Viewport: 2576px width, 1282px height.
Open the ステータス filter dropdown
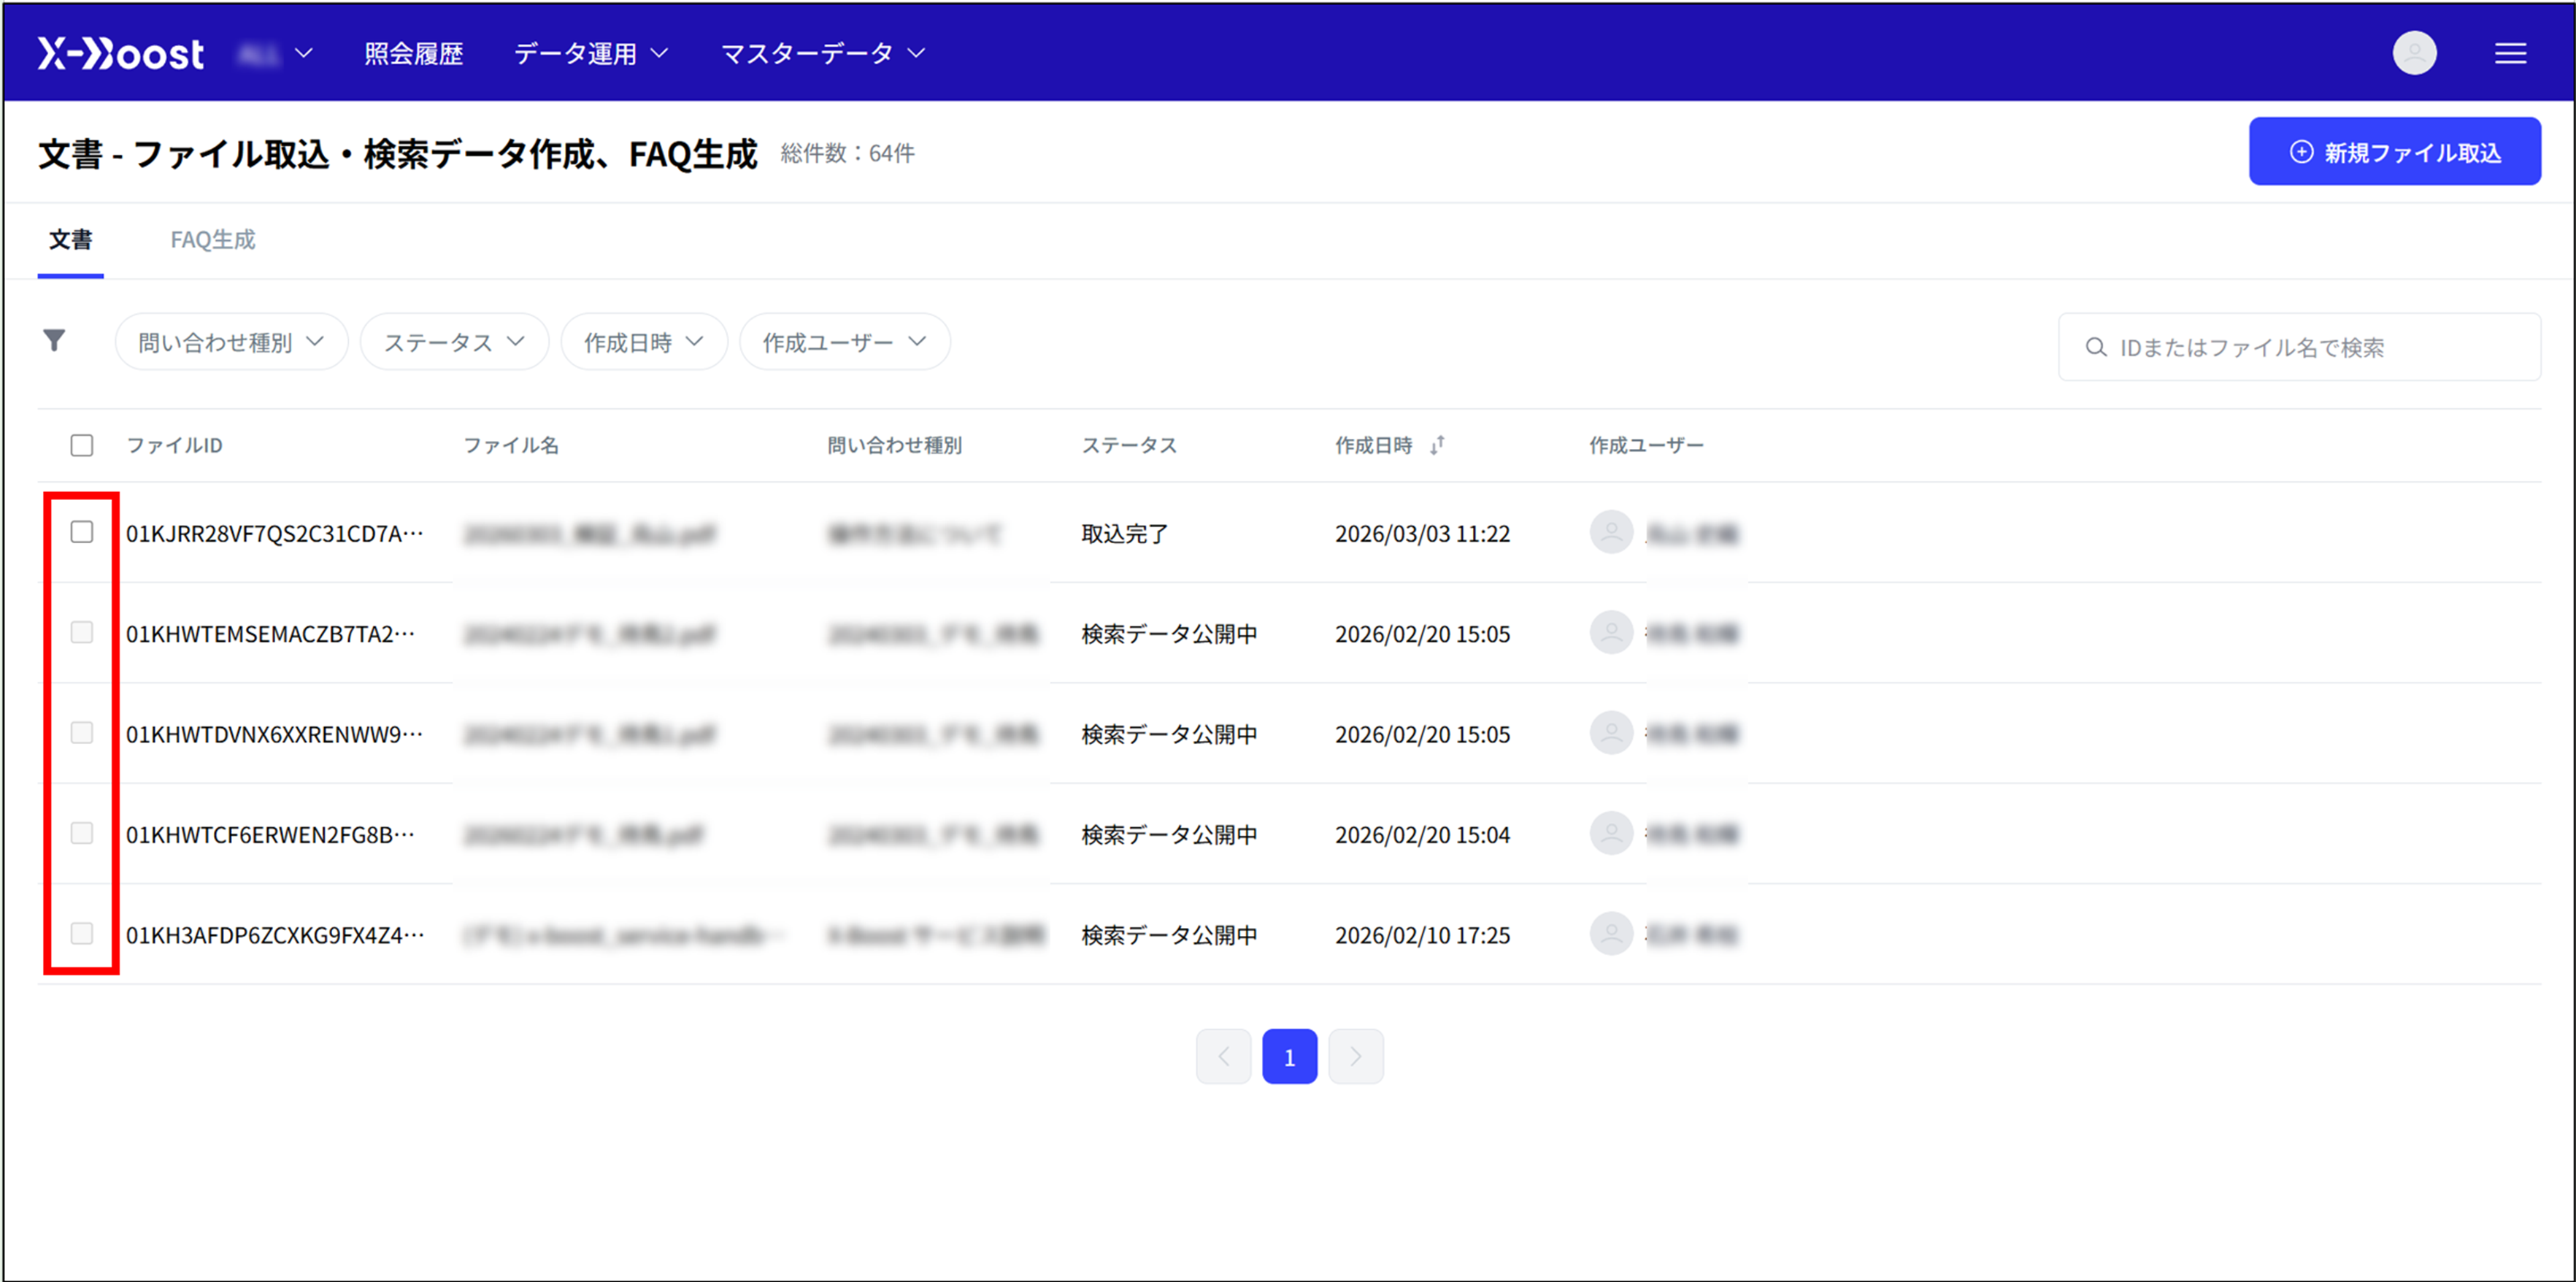point(454,342)
